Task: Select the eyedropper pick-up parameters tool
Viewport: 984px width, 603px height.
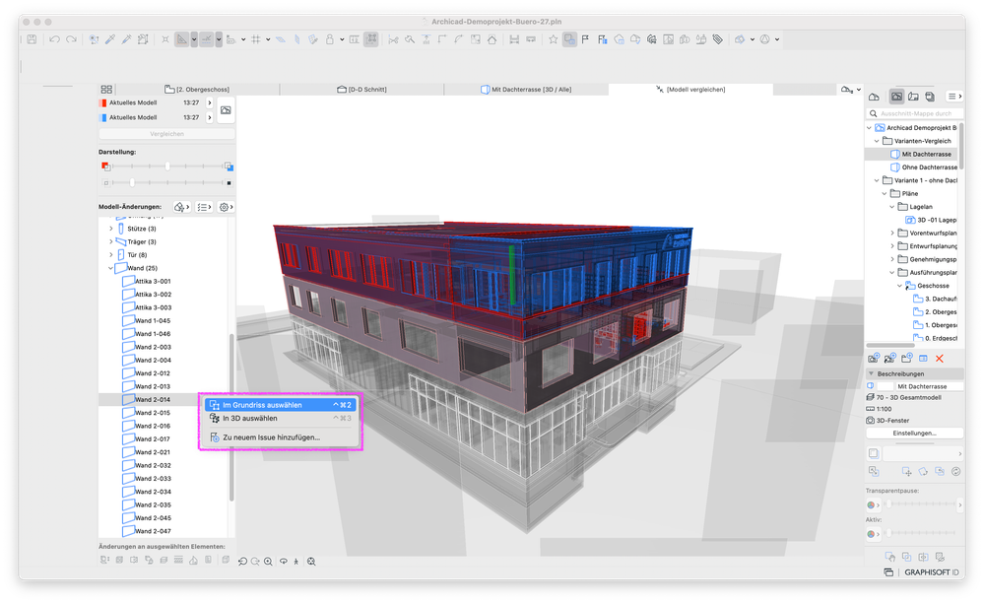Action: click(110, 39)
